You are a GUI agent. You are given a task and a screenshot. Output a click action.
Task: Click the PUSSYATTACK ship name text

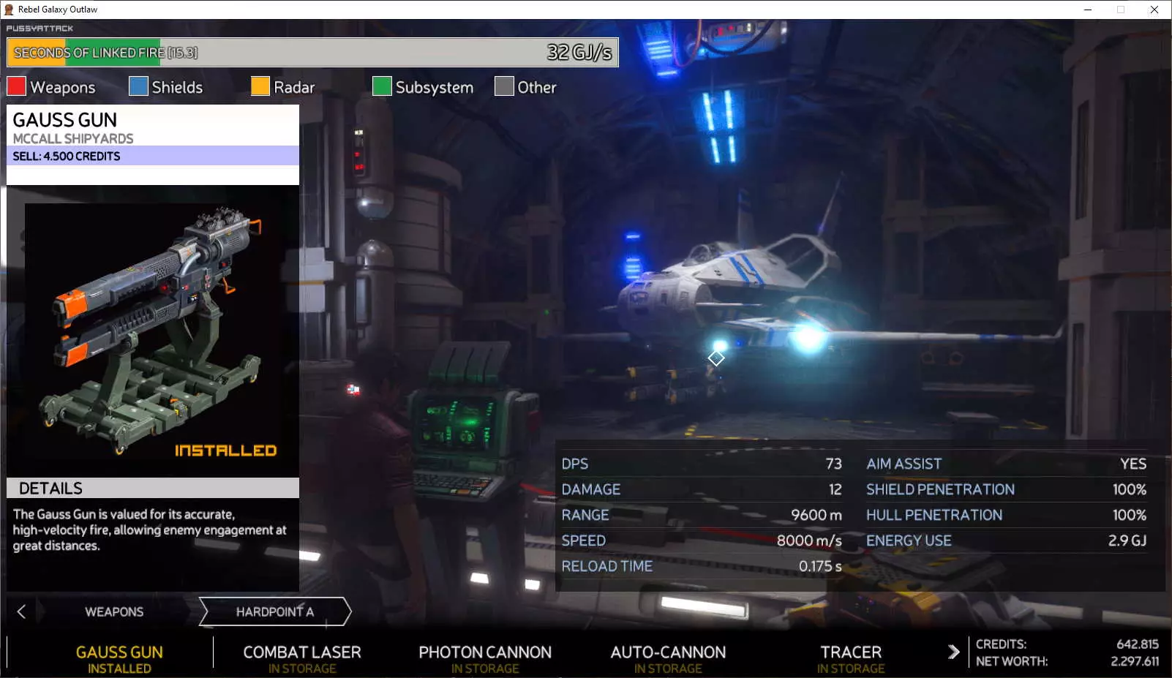40,29
